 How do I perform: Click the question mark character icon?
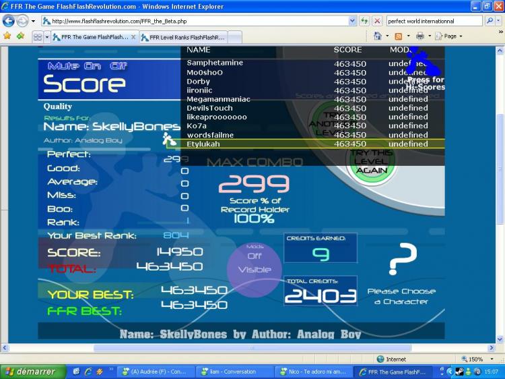403,260
